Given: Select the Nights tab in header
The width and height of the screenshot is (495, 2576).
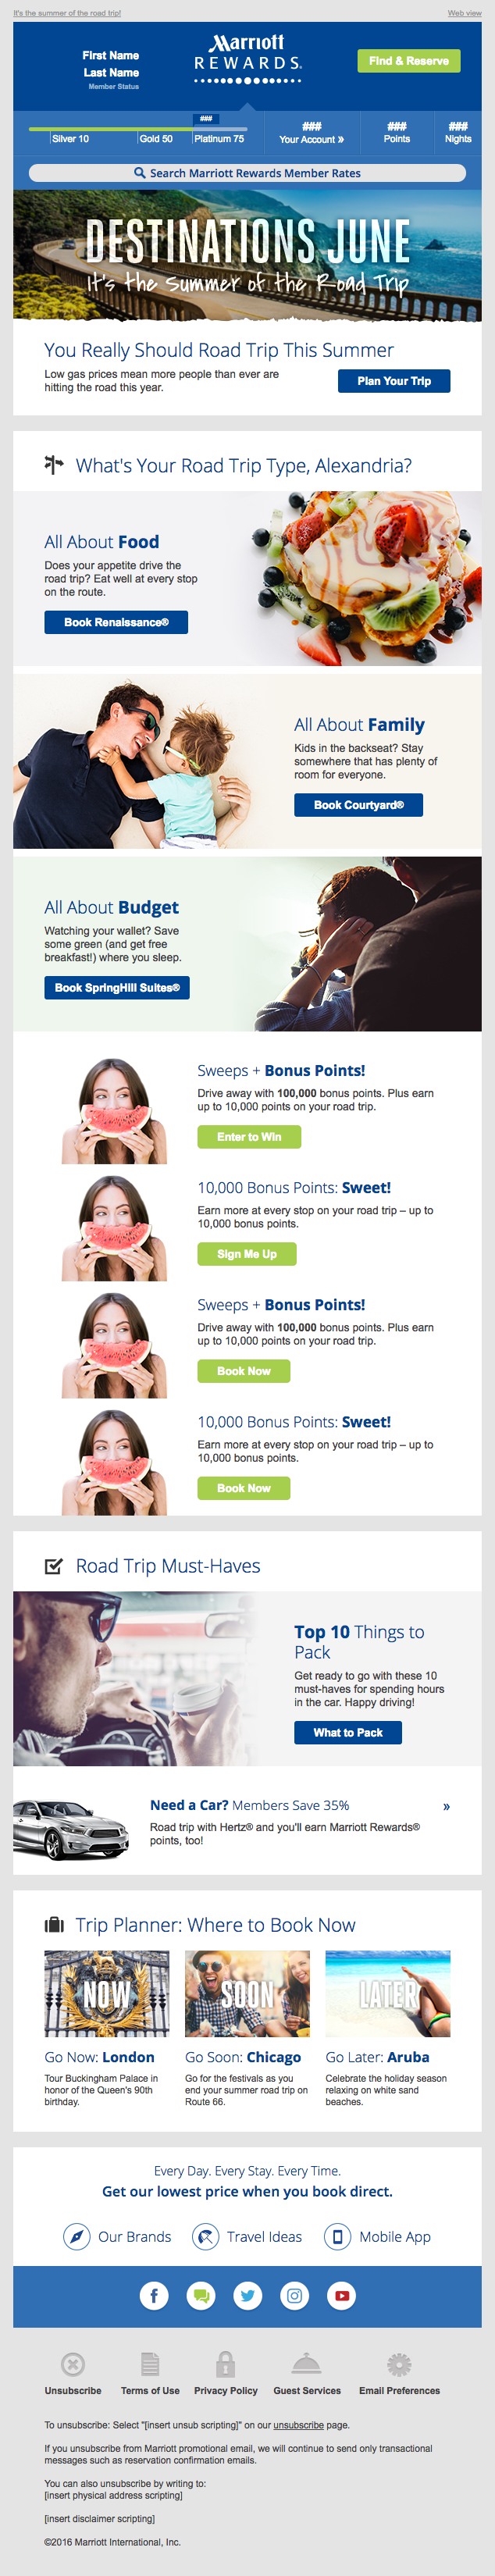Looking at the screenshot, I should coord(458,133).
